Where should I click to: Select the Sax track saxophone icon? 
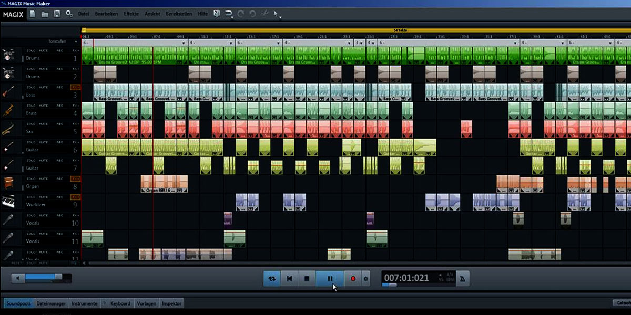[x=8, y=129]
